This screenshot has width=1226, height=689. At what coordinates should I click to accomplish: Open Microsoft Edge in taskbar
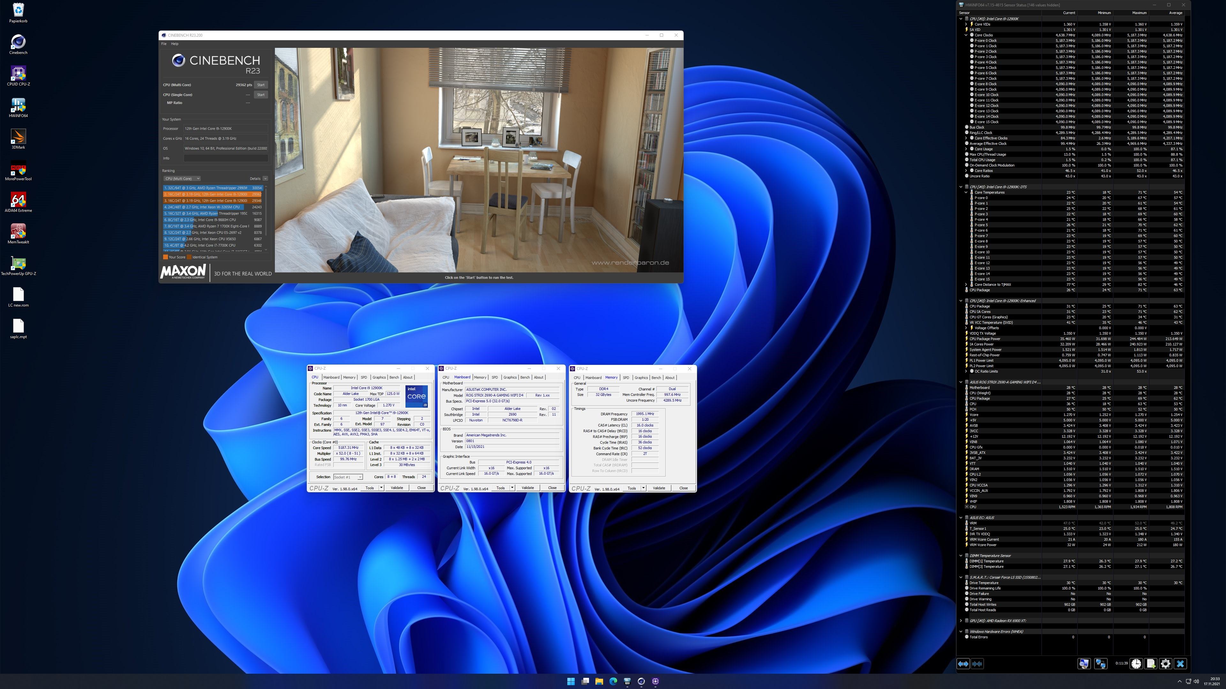coord(613,681)
